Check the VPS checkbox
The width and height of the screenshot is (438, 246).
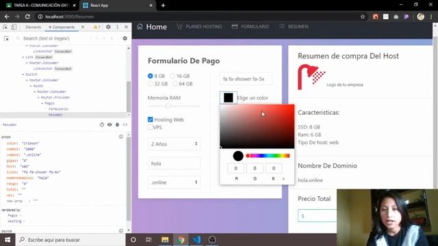(151, 127)
